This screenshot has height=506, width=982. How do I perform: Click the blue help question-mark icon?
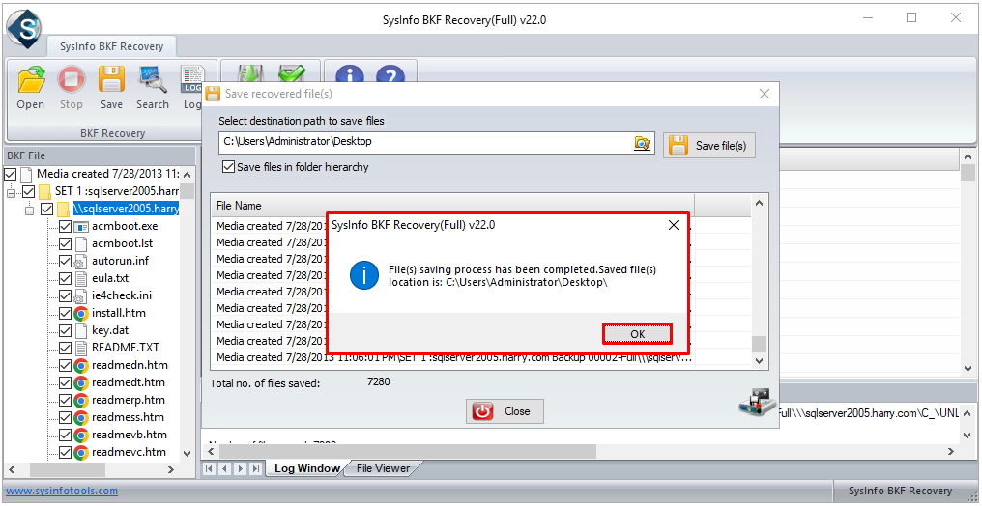(x=390, y=74)
